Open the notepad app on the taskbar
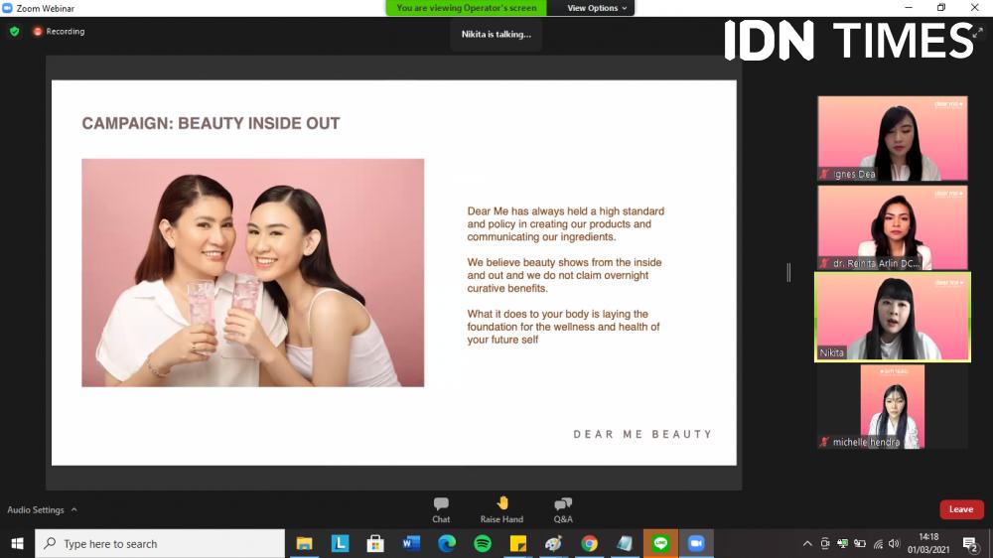 point(625,543)
